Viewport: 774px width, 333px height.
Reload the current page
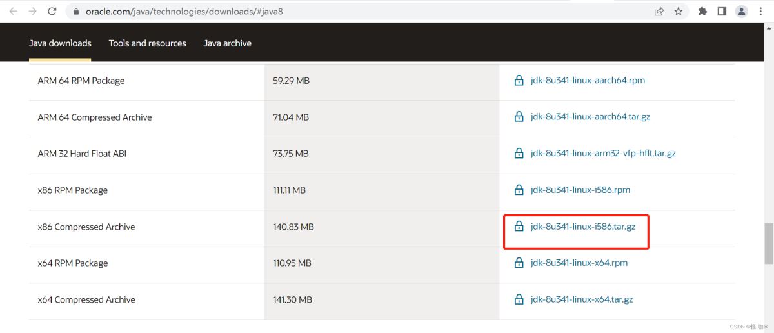click(52, 12)
